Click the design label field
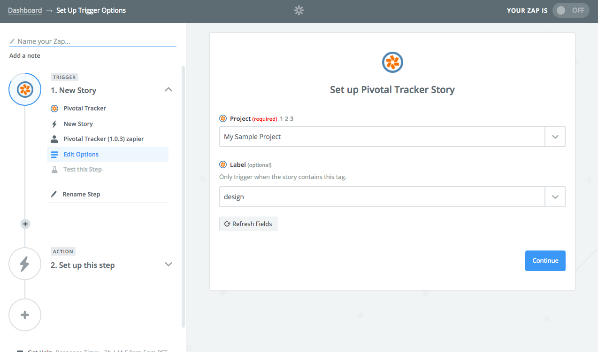This screenshot has width=598, height=352. pyautogui.click(x=382, y=197)
